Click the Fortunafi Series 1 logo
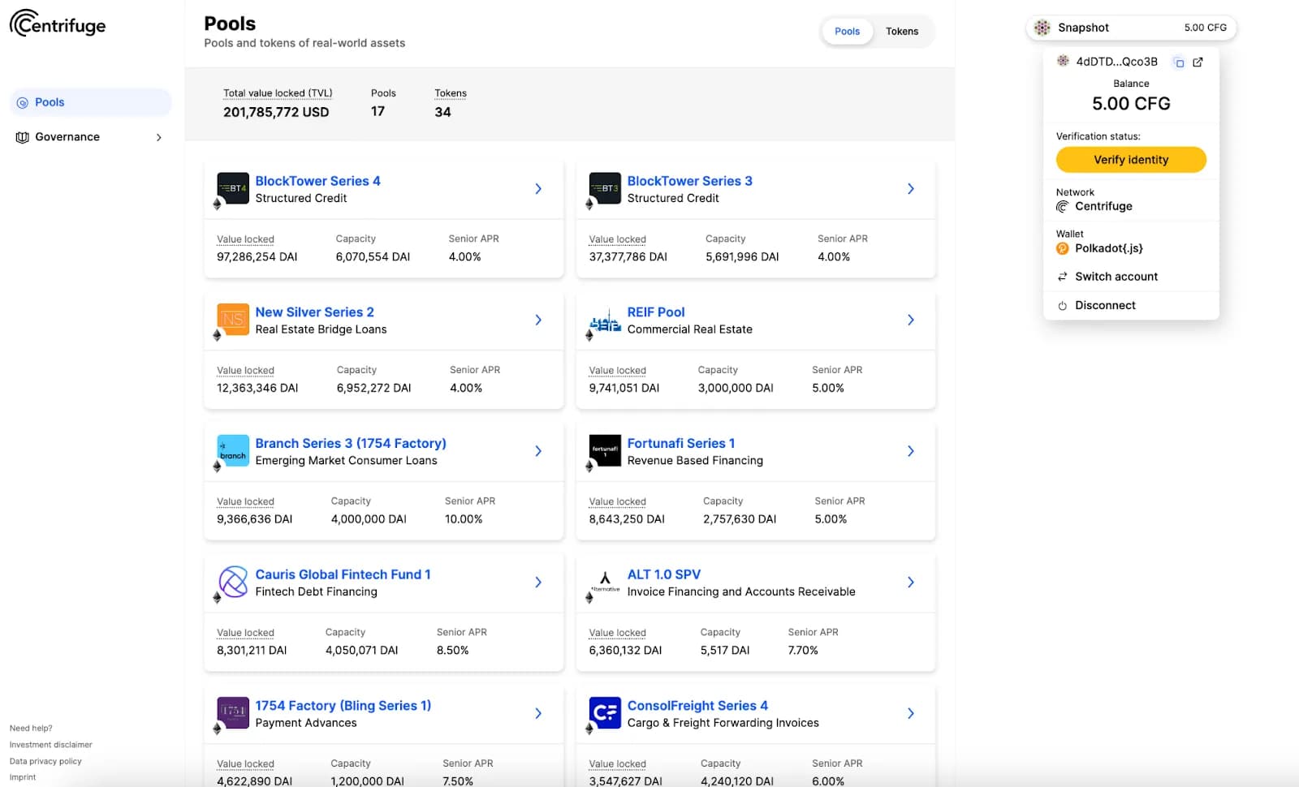Viewport: 1299px width, 787px height. (605, 451)
